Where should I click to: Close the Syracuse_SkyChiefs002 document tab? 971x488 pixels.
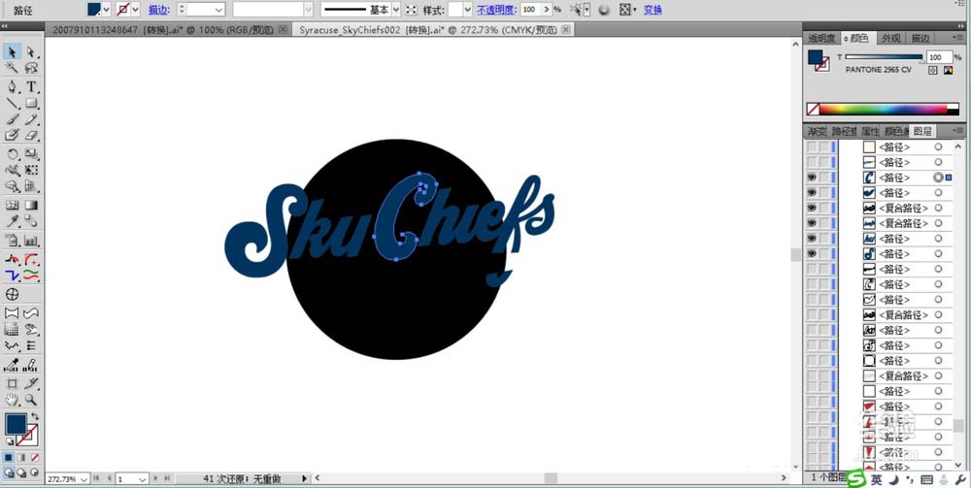click(566, 29)
